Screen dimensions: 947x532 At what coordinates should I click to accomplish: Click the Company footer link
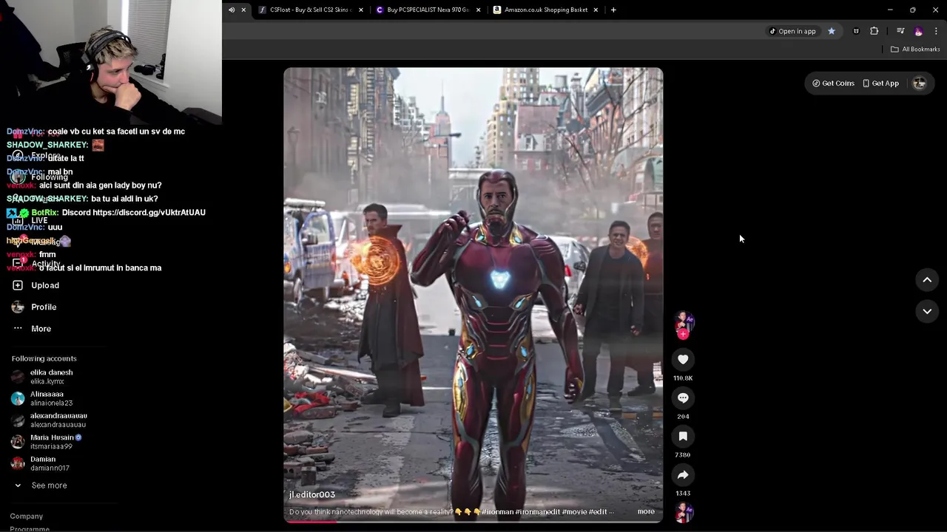[27, 516]
